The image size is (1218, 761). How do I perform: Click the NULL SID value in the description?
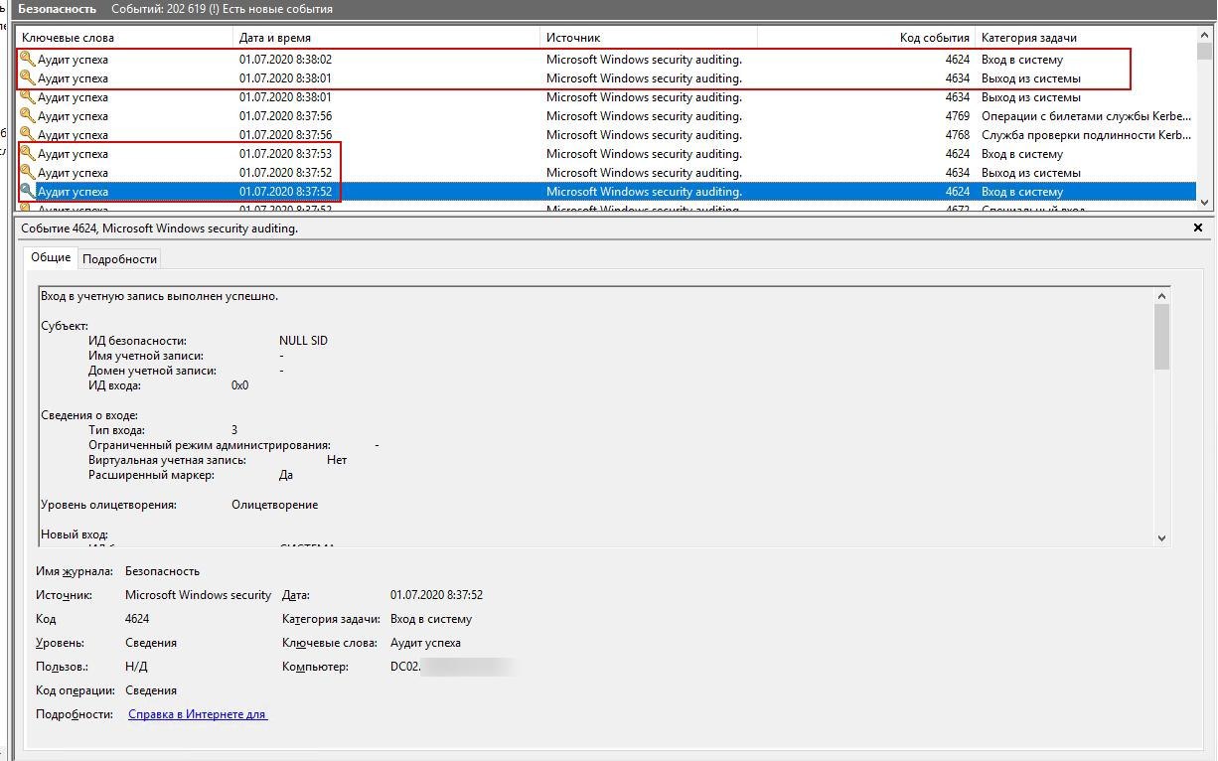303,341
